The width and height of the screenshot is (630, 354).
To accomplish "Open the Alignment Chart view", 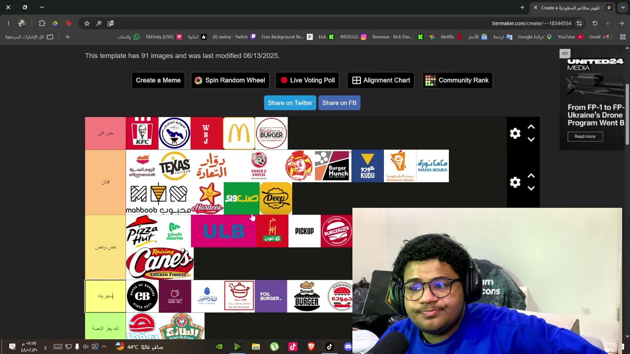I will [x=380, y=80].
